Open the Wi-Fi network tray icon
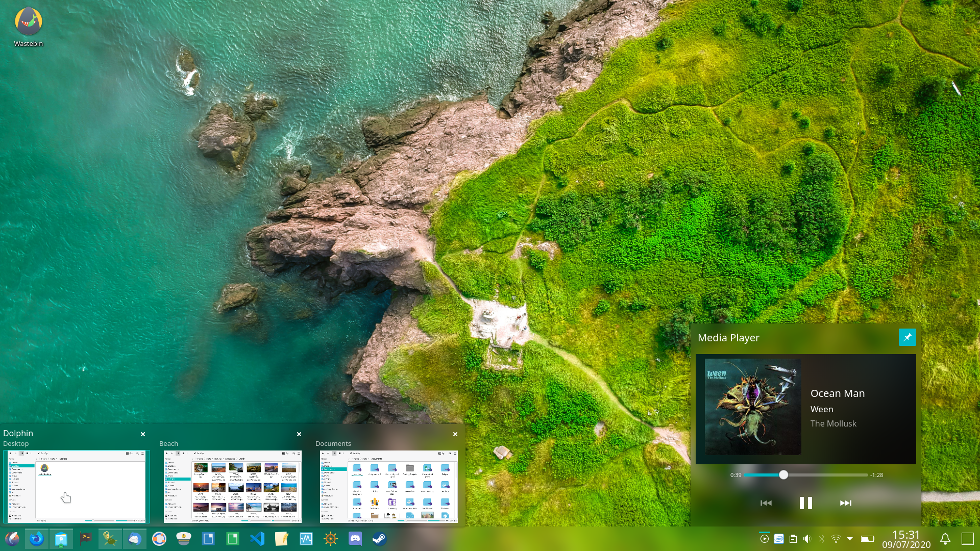This screenshot has height=551, width=980. pyautogui.click(x=836, y=539)
